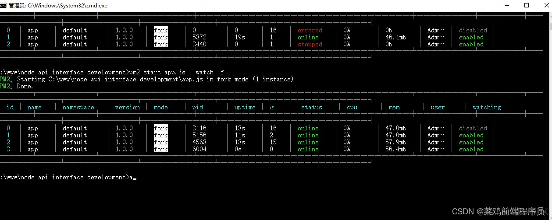Click the 'version' column header
The image size is (552, 220).
pyautogui.click(x=128, y=107)
